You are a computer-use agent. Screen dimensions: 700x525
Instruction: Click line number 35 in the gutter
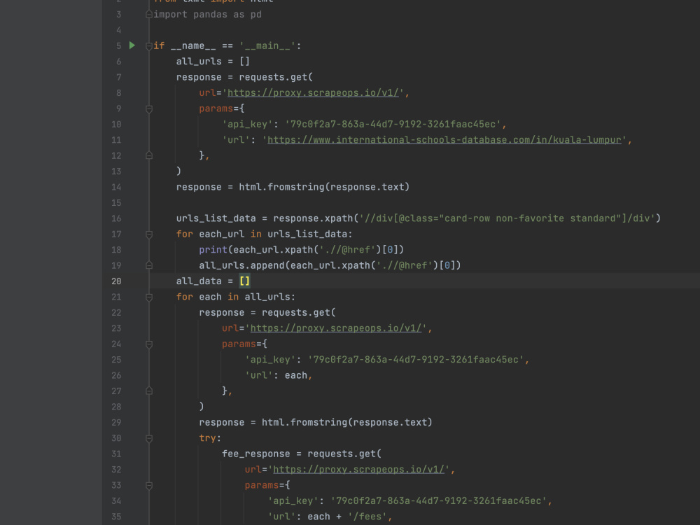tap(116, 517)
